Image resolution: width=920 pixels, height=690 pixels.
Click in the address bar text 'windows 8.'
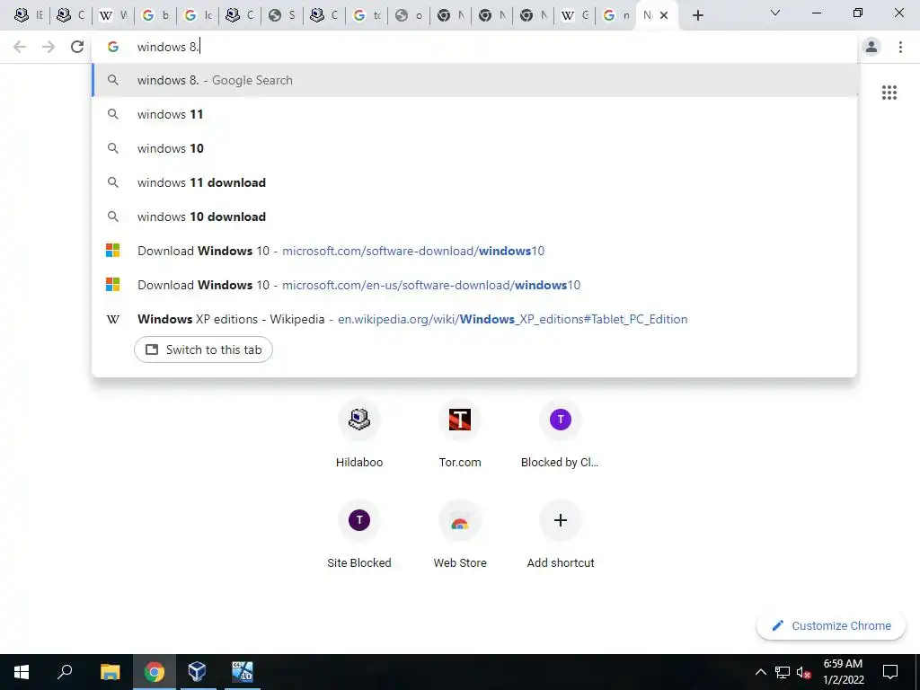[168, 47]
